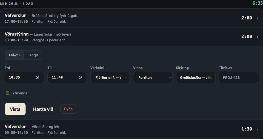Expand the Bráðaleiðrétting fyrir útgáfu entry chevron
The image size is (263, 139).
(258, 18)
